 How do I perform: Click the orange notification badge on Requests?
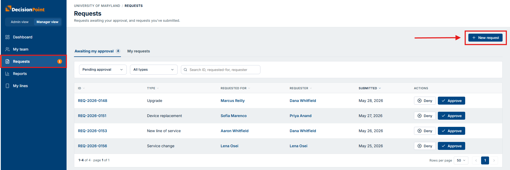click(60, 61)
